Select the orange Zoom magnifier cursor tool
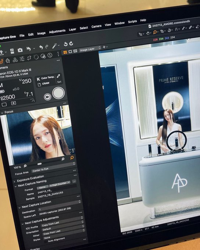 pos(155,32)
